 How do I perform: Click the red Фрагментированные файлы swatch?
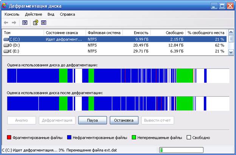tap(9, 137)
